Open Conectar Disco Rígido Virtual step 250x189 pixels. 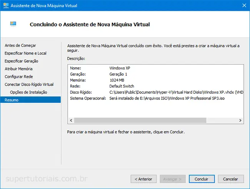(29, 84)
